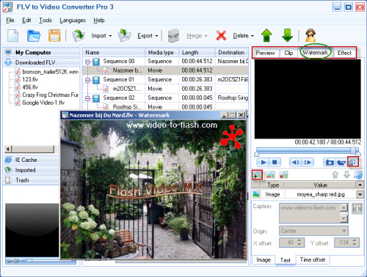Move watermark down with the gray down arrow
Viewport: 367px width, 277px height.
[346, 174]
